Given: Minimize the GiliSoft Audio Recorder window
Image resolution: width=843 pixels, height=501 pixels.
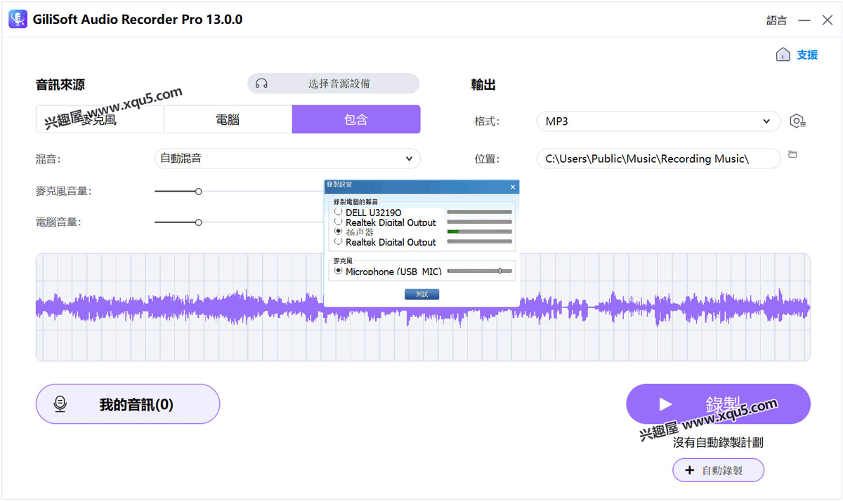Looking at the screenshot, I should [804, 20].
